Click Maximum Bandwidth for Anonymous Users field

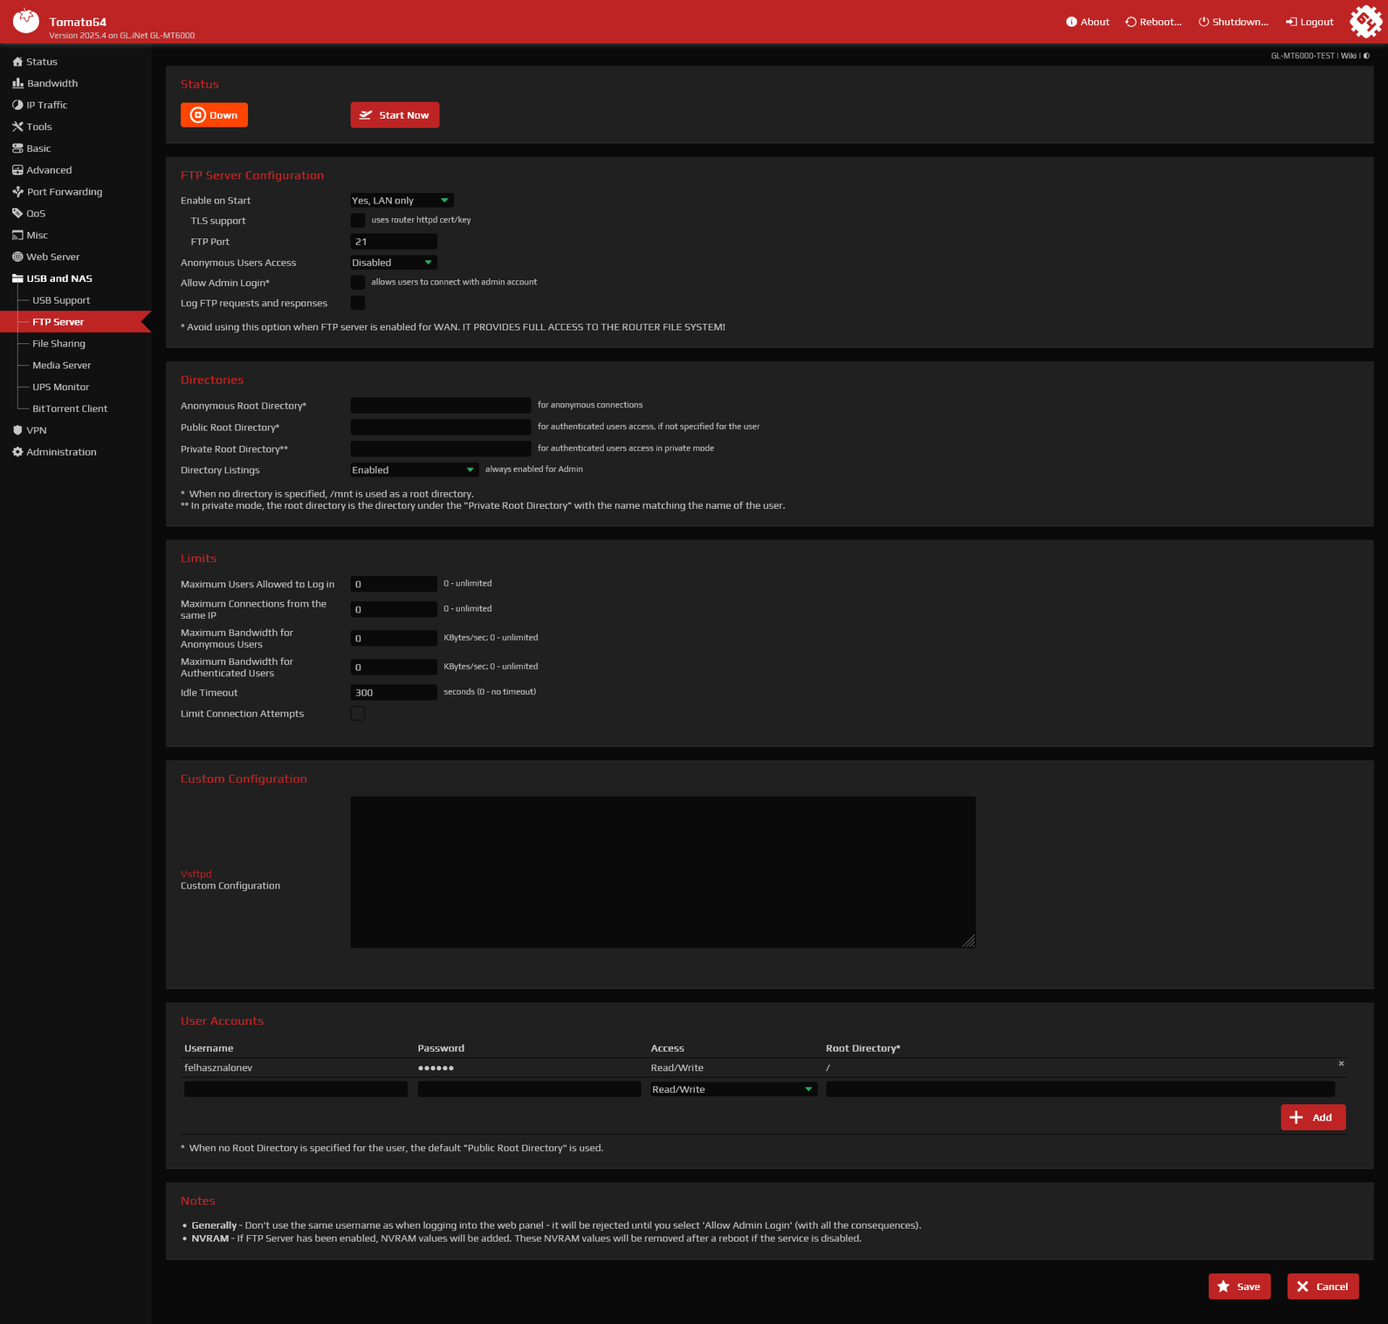tap(394, 638)
